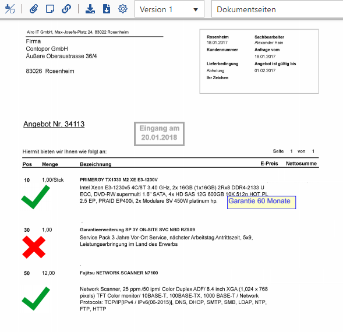Click the Ihr Zeichen label

pos(217,77)
